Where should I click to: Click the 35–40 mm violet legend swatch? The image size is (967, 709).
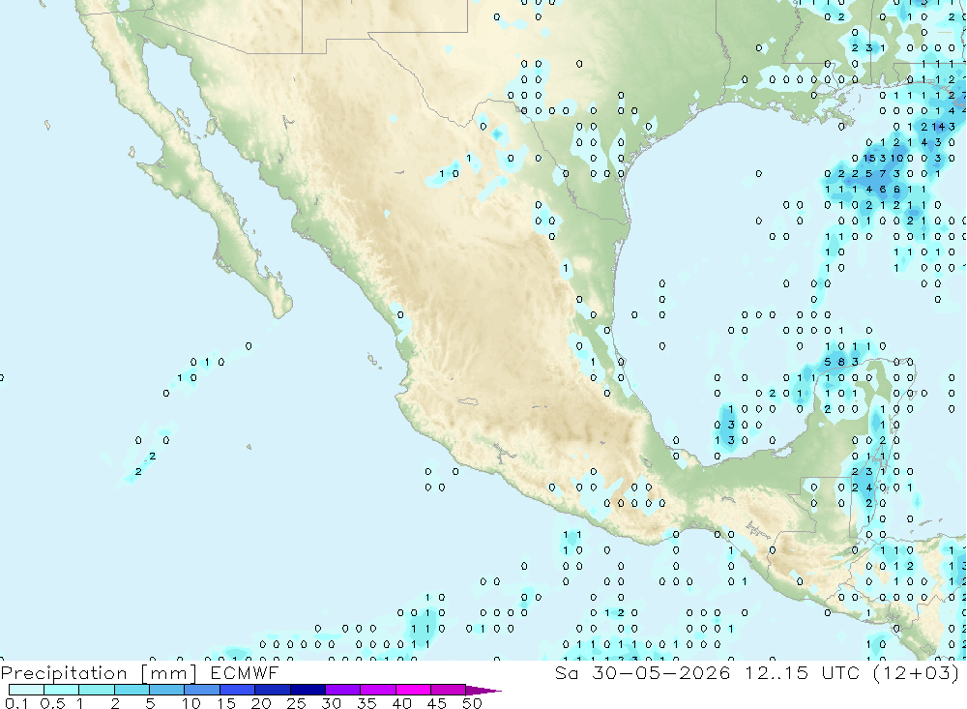(378, 690)
